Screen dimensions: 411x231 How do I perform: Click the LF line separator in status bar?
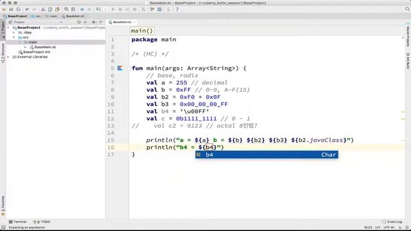[378, 227]
